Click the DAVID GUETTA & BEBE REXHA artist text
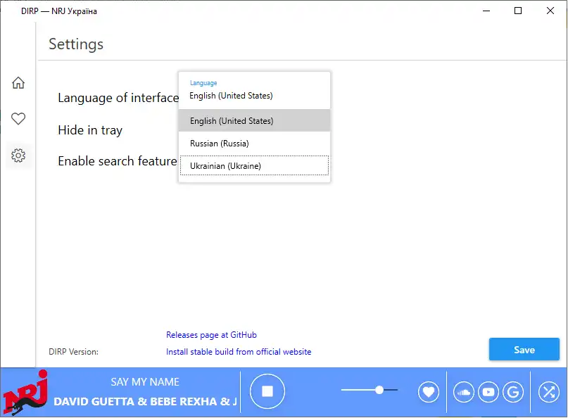568x418 pixels. pos(145,401)
